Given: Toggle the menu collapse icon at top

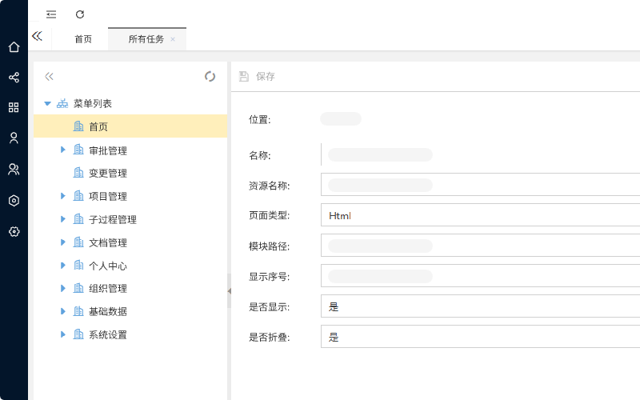Looking at the screenshot, I should (51, 14).
